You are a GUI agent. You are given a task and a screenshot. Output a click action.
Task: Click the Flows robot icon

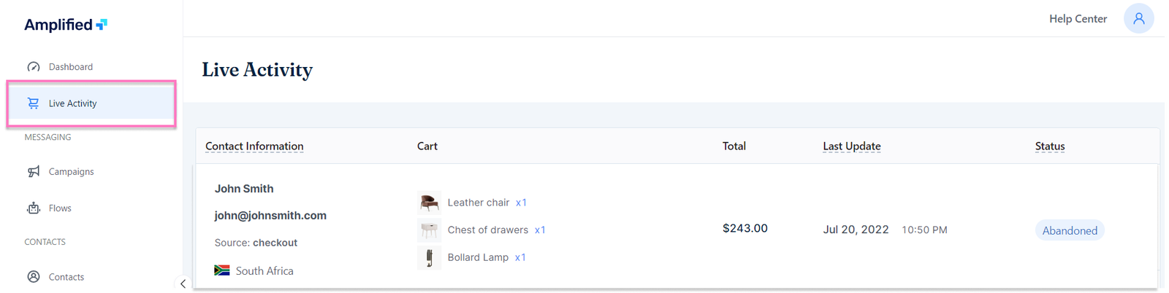click(x=34, y=208)
